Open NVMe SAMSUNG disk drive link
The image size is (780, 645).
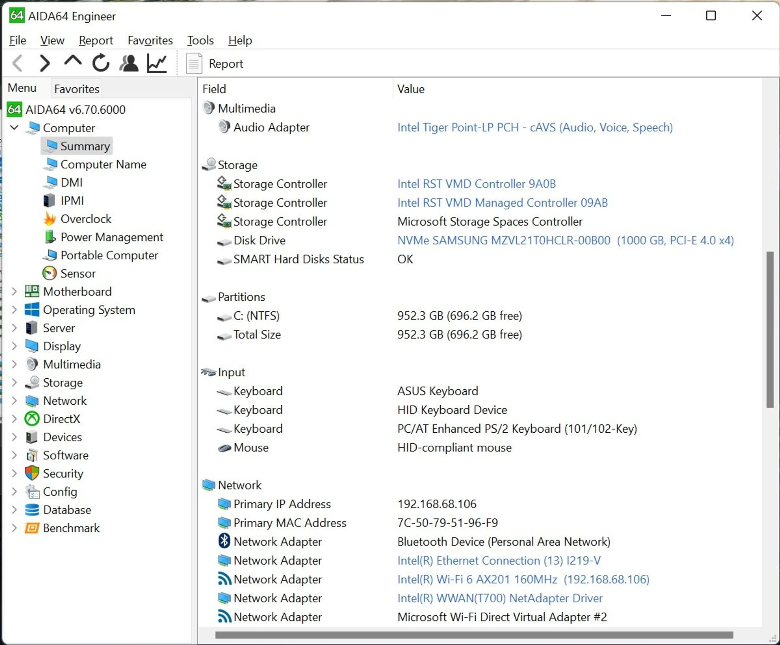click(565, 240)
